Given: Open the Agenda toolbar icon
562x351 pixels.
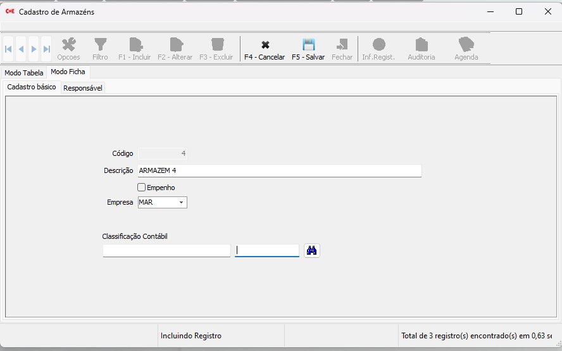Looking at the screenshot, I should click(466, 45).
